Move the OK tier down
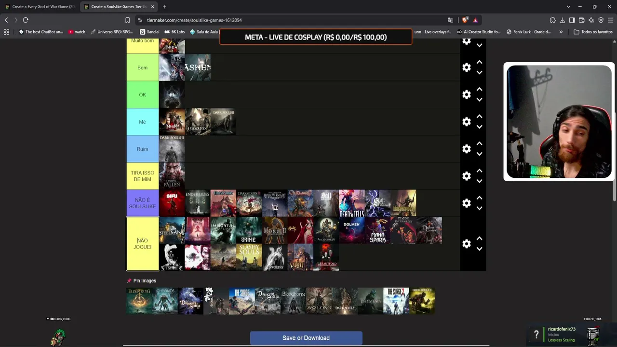The height and width of the screenshot is (347, 617). click(479, 100)
